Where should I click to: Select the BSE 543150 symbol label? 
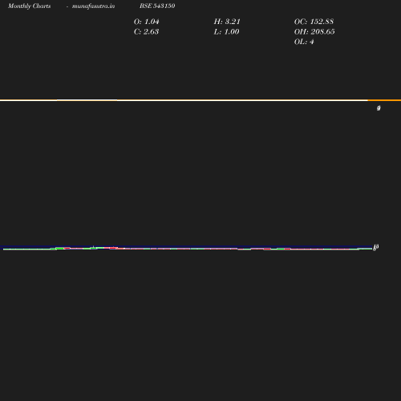coord(157,6)
